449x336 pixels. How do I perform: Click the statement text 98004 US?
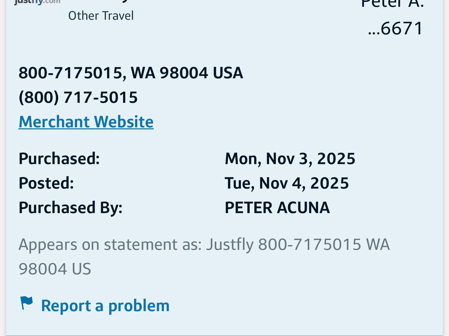(54, 269)
